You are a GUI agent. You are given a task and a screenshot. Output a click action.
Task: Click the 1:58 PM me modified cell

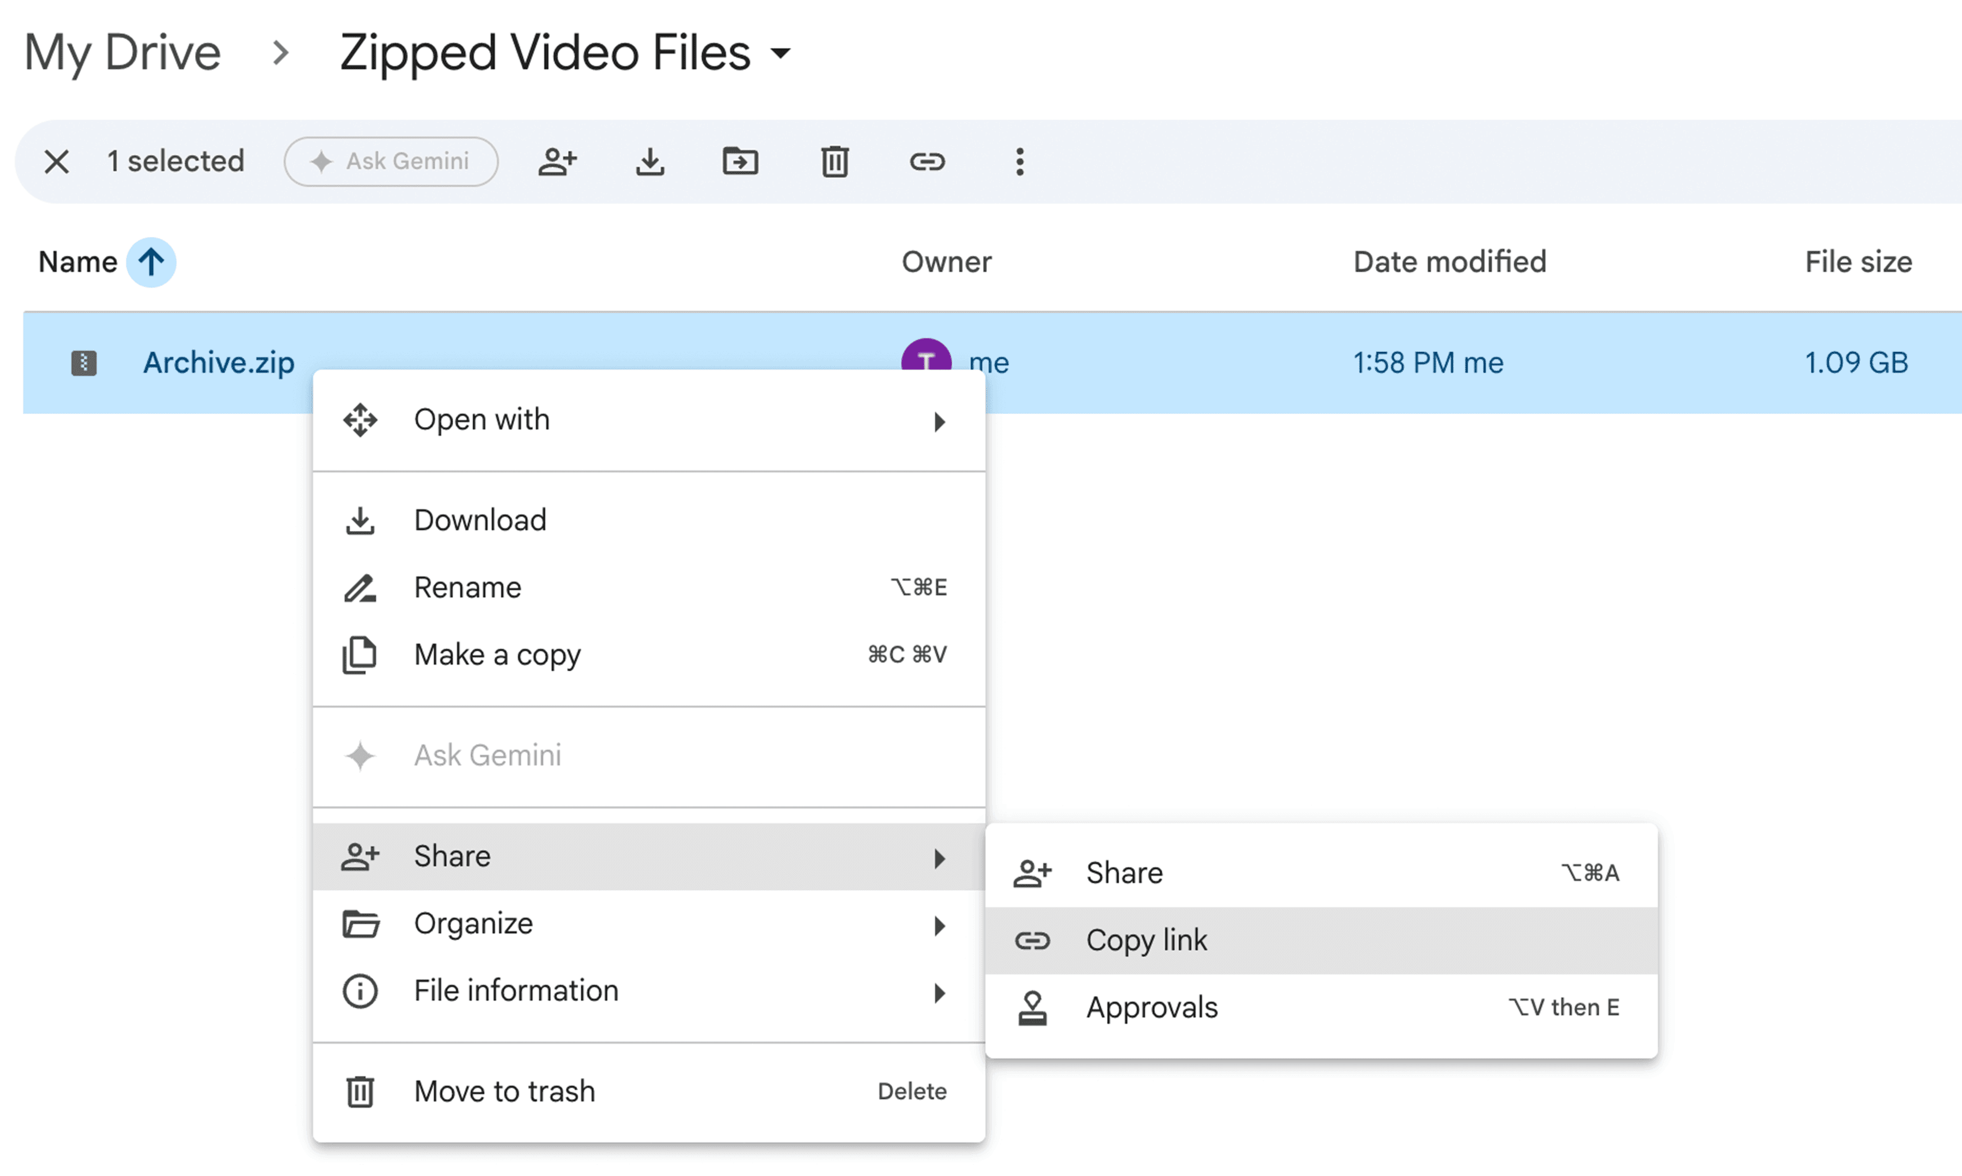[x=1428, y=362]
